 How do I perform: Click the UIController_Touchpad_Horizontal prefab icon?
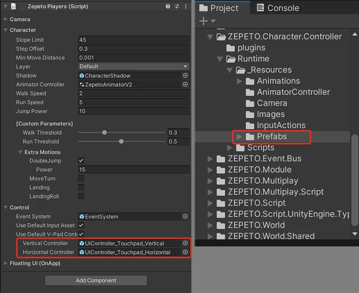click(x=82, y=252)
